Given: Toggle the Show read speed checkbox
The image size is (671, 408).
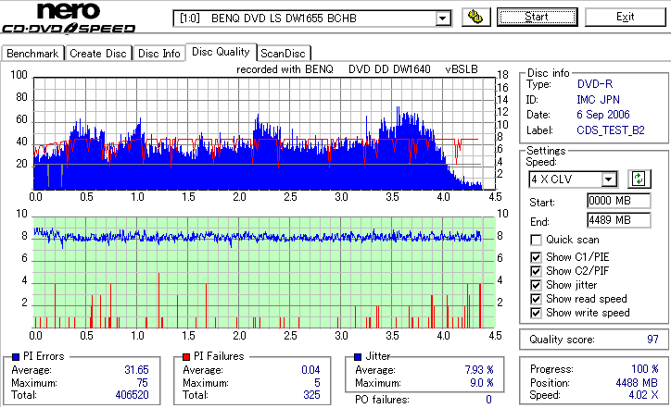Looking at the screenshot, I should click(536, 299).
